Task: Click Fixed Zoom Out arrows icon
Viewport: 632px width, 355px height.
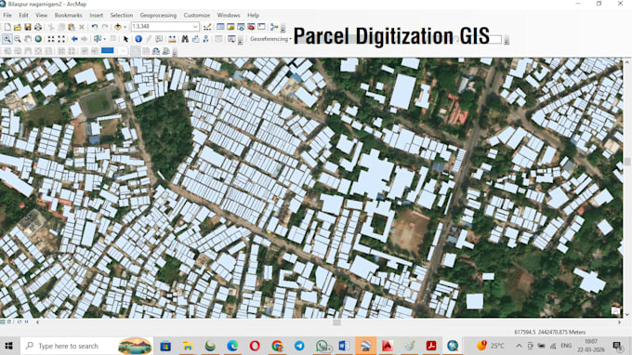Action: point(61,39)
